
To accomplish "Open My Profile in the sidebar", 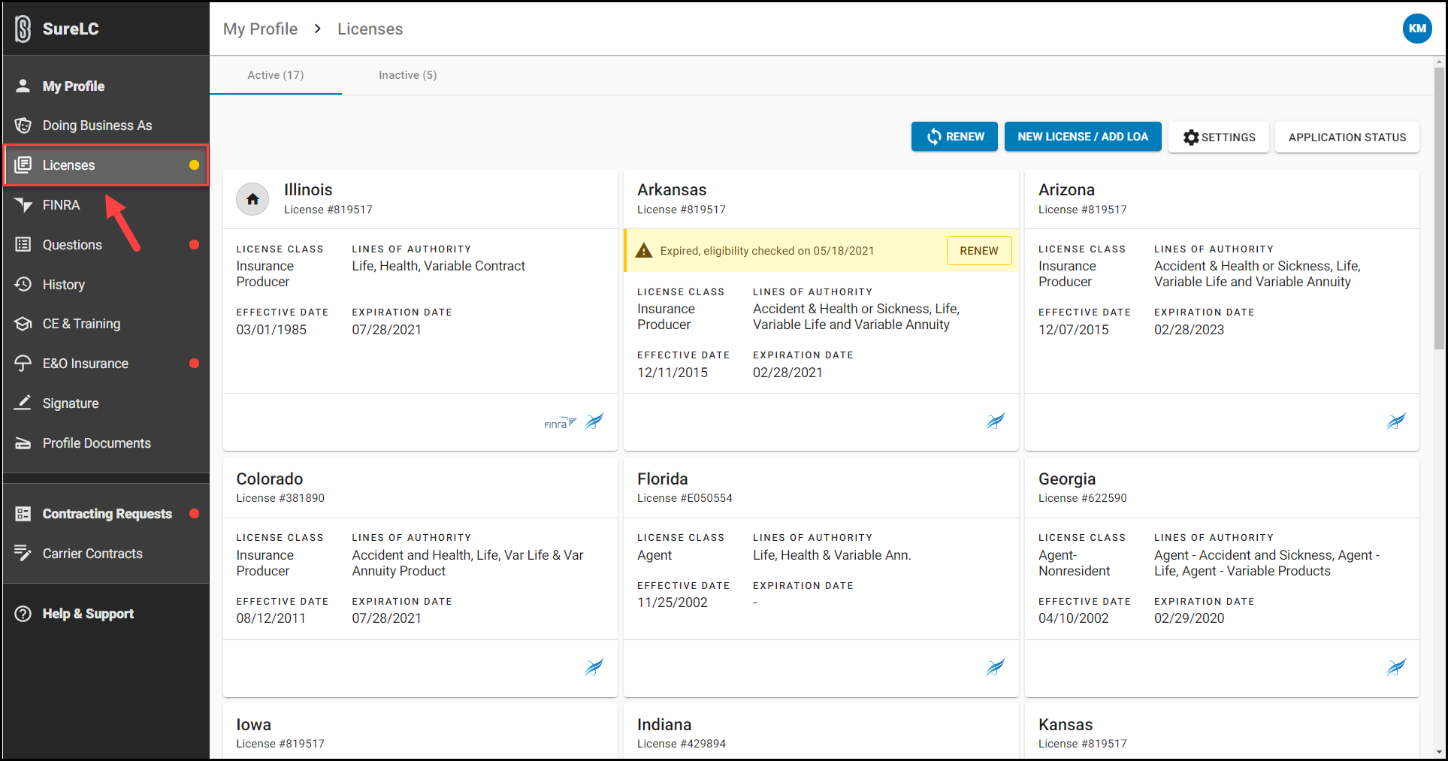I will point(106,86).
